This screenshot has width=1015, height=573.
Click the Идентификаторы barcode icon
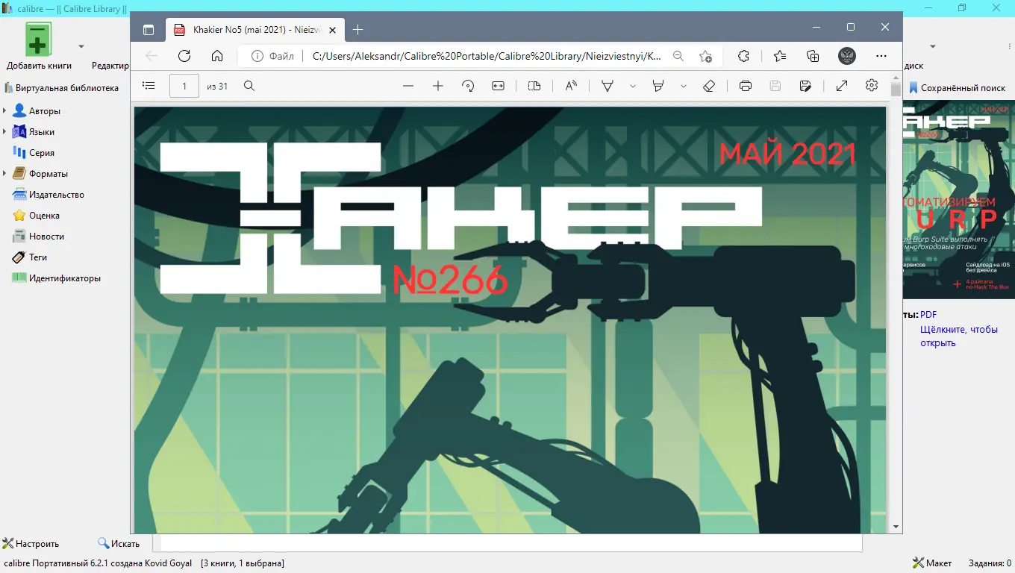[x=19, y=278]
